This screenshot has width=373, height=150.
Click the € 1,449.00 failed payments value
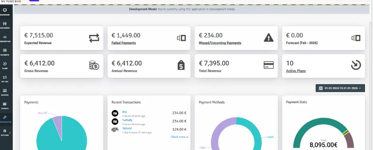coord(126,36)
